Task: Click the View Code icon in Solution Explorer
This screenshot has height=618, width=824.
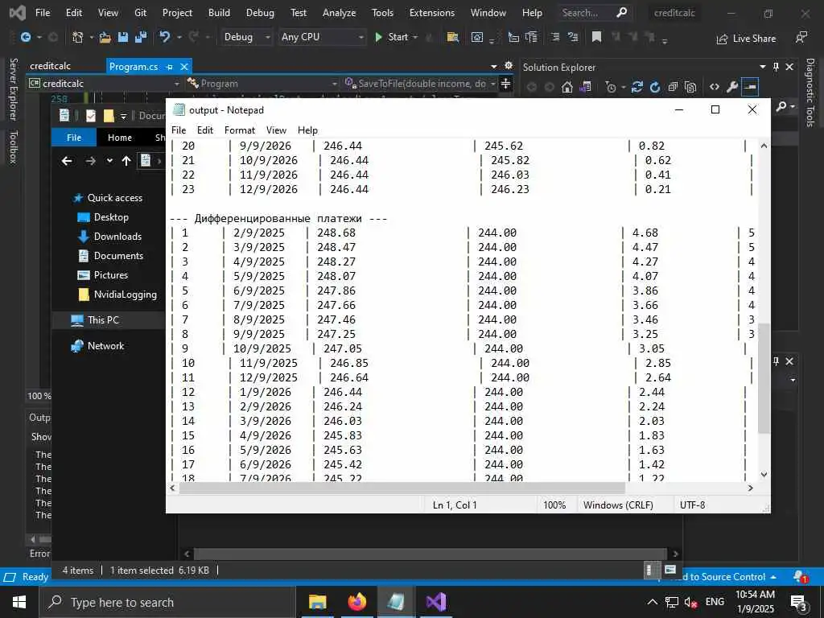Action: 715,87
